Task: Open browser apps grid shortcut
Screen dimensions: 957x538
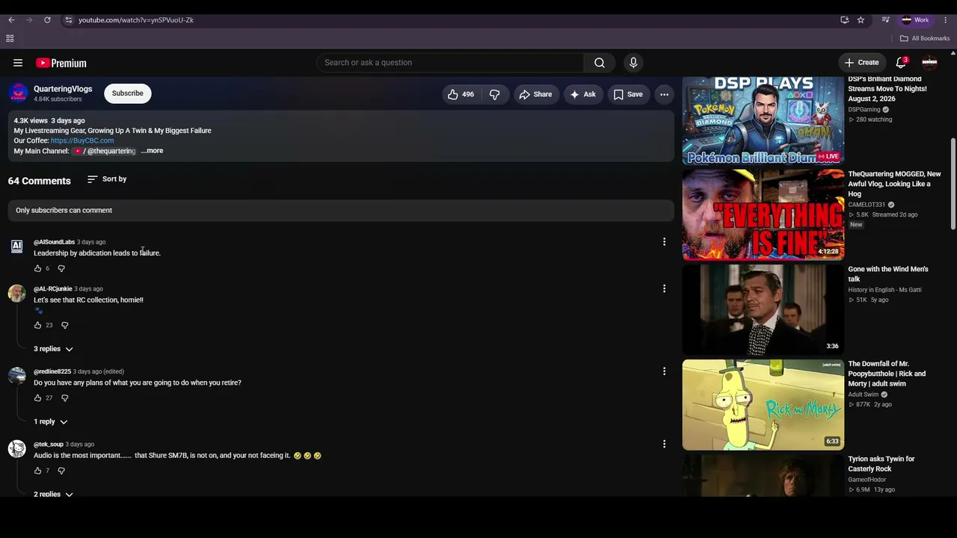Action: coord(10,38)
